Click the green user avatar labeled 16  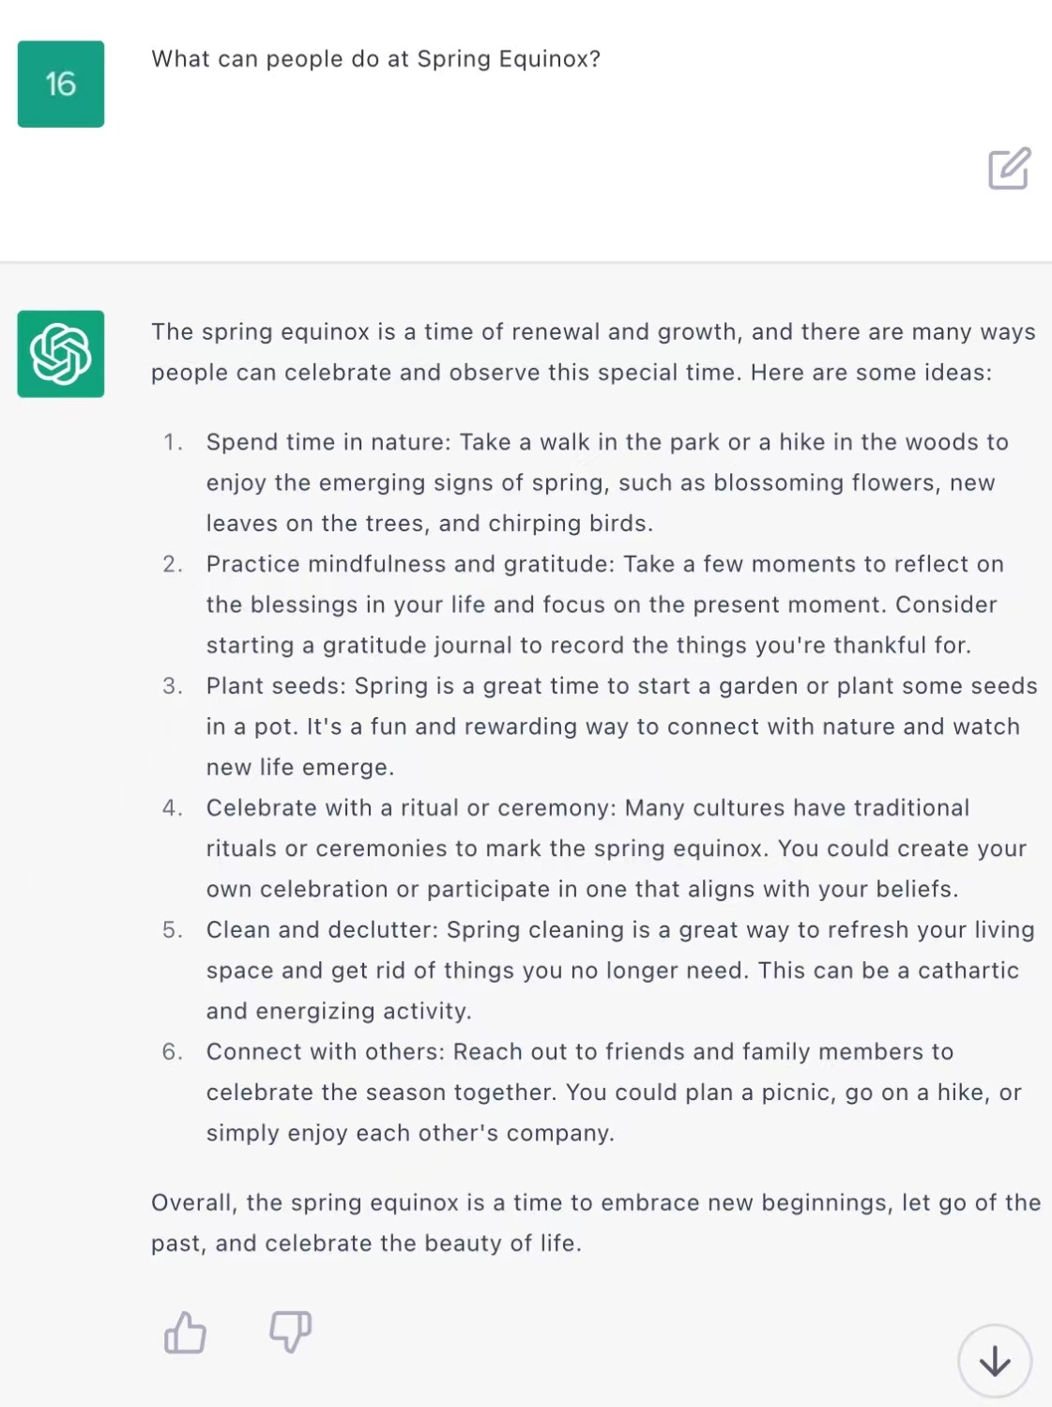[x=61, y=84]
